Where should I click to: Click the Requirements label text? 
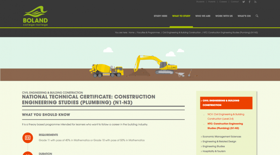coord(48,135)
